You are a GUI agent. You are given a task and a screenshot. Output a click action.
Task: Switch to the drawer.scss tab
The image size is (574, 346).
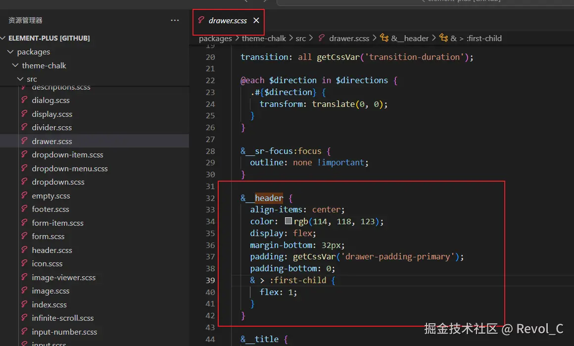[x=228, y=21]
